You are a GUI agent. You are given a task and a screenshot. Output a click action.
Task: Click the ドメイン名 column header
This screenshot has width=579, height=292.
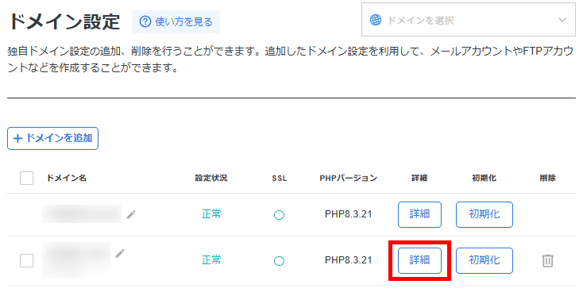[x=67, y=178]
